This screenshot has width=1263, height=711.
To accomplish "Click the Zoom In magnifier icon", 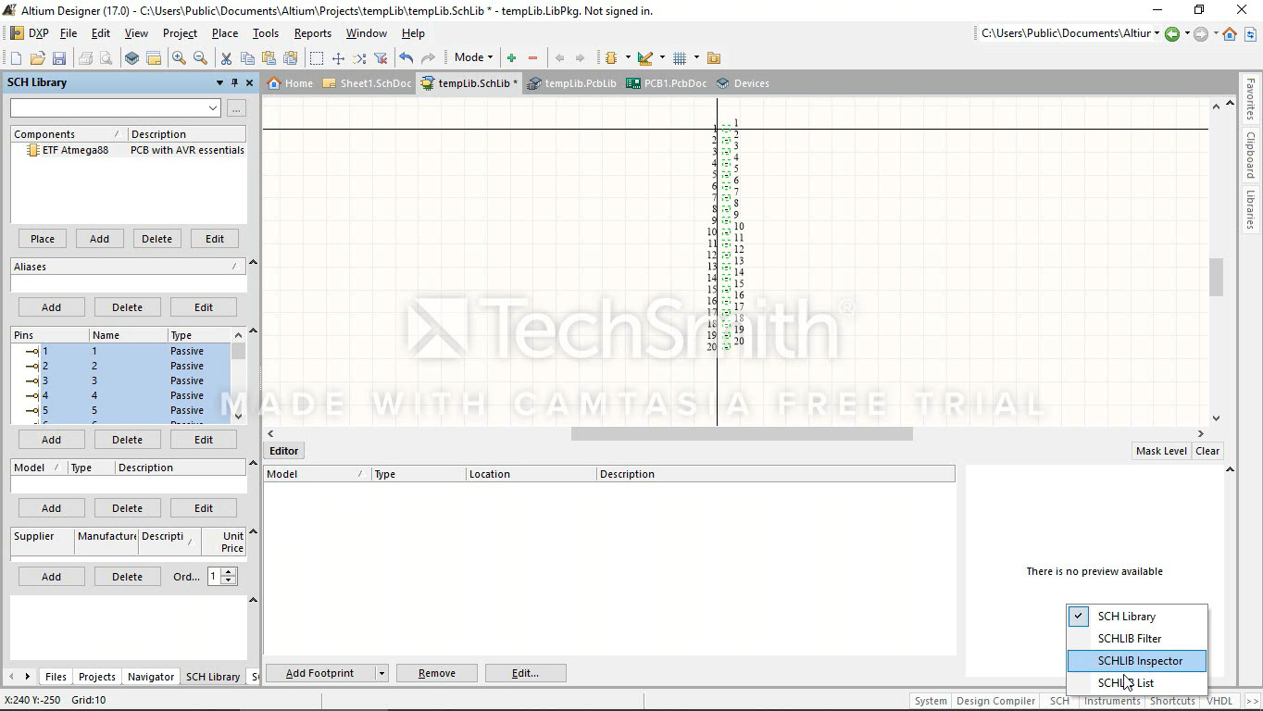I will (179, 58).
